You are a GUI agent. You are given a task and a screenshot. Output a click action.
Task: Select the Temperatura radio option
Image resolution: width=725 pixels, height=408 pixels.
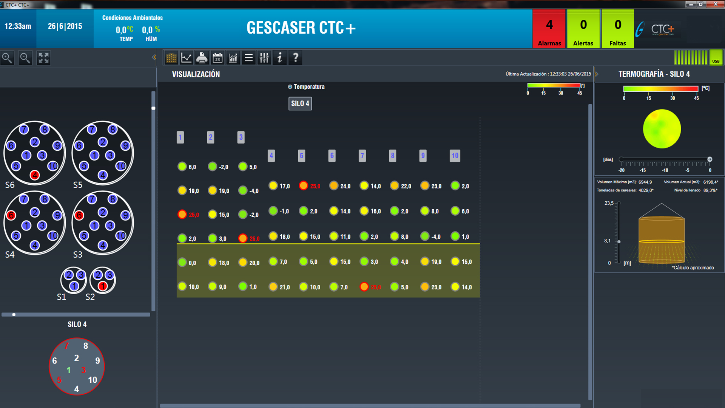click(x=290, y=87)
